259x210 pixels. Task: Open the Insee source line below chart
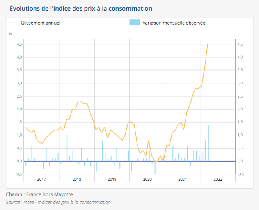pyautogui.click(x=58, y=202)
